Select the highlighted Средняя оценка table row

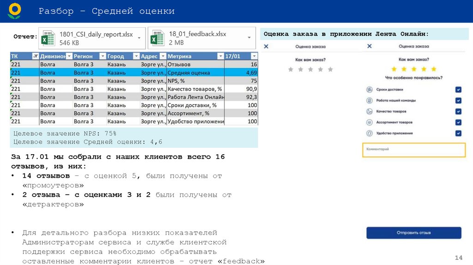pos(134,72)
